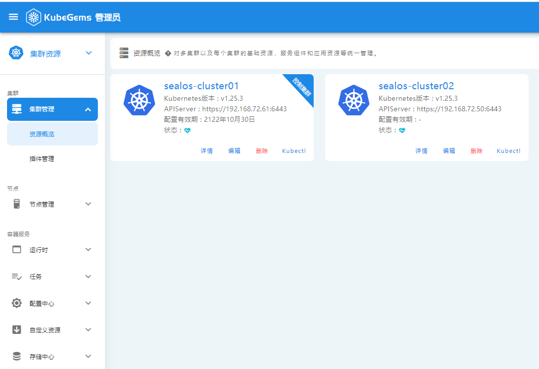This screenshot has height=369, width=539.
Task: Open the 运行时 menu label
Action: click(39, 250)
